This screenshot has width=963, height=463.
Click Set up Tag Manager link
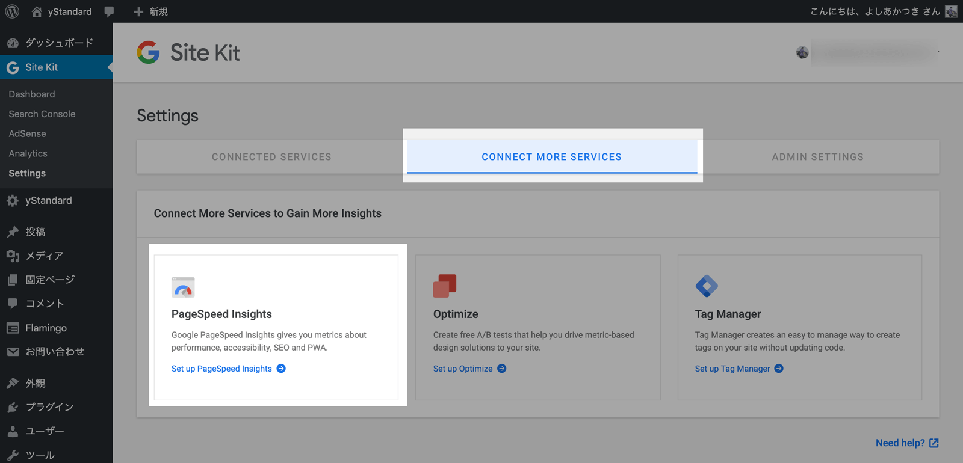(x=732, y=369)
